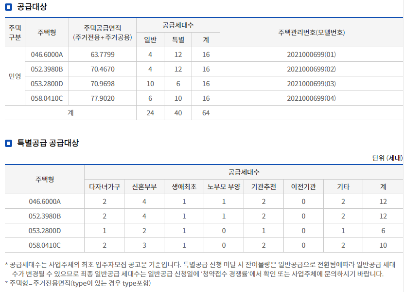This screenshot has height=292, width=404.
Task: Click the 기타 column header
Action: 343,187
